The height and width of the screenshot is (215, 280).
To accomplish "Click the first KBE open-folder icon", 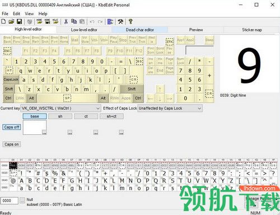I will click(x=39, y=21).
